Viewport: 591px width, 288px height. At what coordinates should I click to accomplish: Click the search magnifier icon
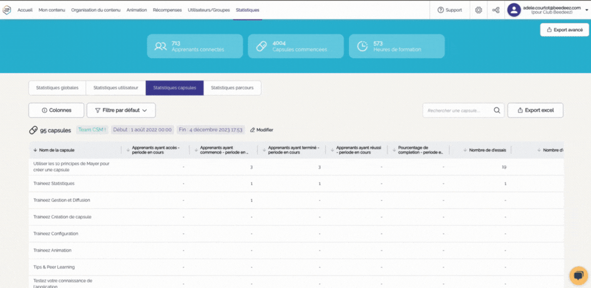point(497,111)
